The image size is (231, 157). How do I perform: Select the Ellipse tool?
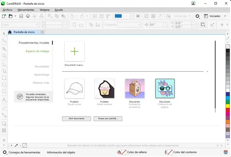(4, 85)
